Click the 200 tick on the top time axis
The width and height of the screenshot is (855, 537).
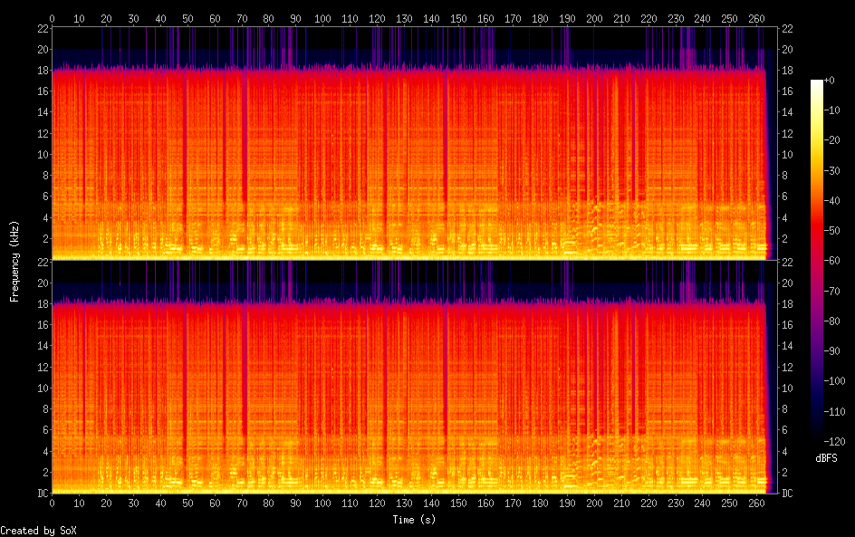pyautogui.click(x=594, y=18)
